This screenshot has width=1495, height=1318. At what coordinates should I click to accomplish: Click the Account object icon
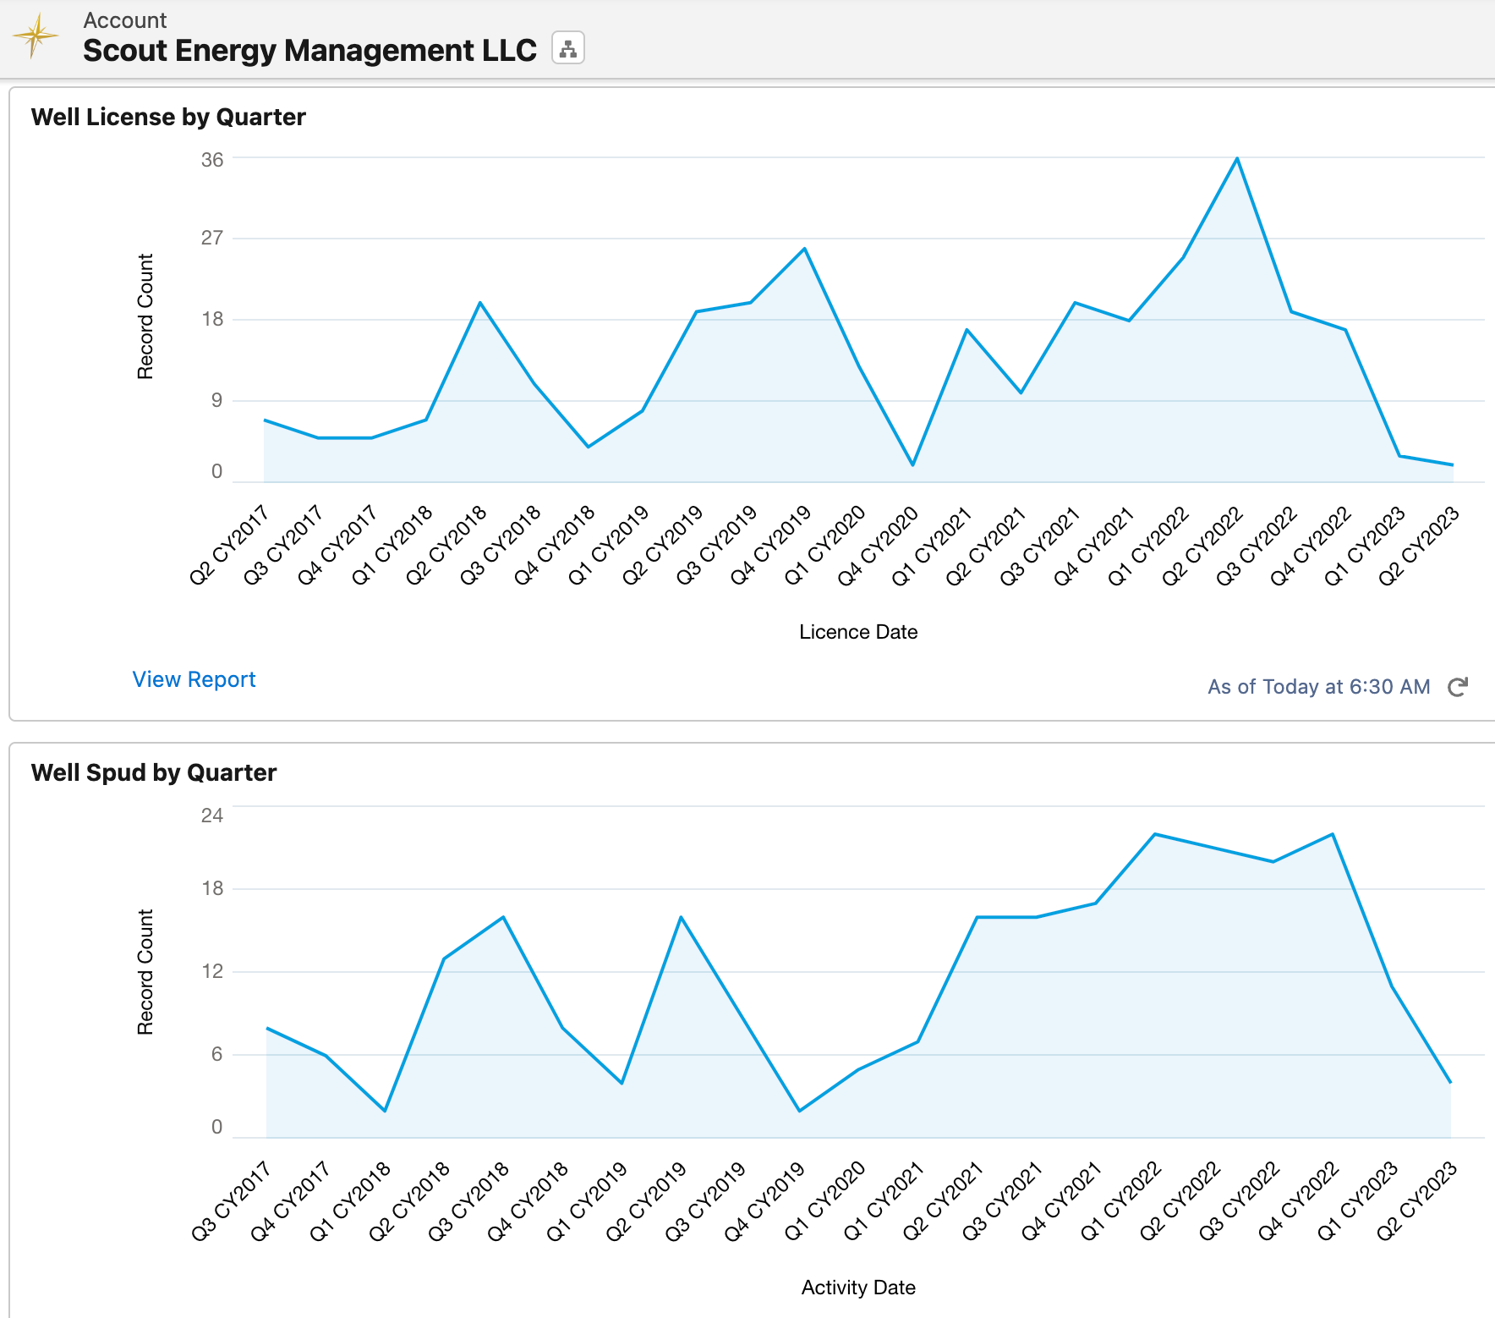[36, 36]
